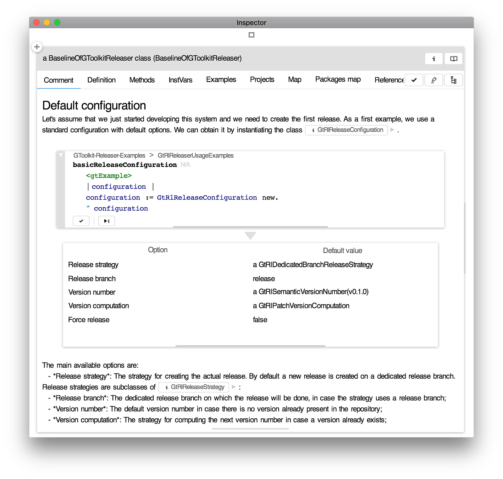This screenshot has width=503, height=479.
Task: Open the Definition tab
Action: [x=102, y=80]
